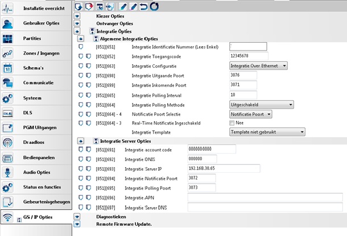
Task: Go to Audio Opties menu label
Action: coord(37,172)
